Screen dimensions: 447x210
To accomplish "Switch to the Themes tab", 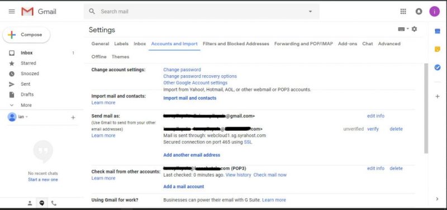I will [x=120, y=57].
